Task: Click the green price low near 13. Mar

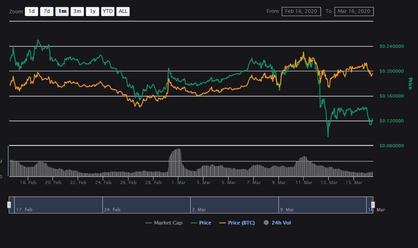Action: tap(328, 136)
